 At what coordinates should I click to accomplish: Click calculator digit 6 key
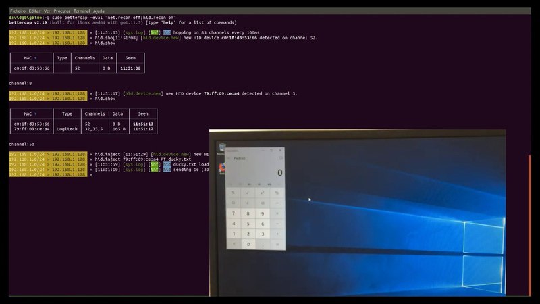(263, 224)
